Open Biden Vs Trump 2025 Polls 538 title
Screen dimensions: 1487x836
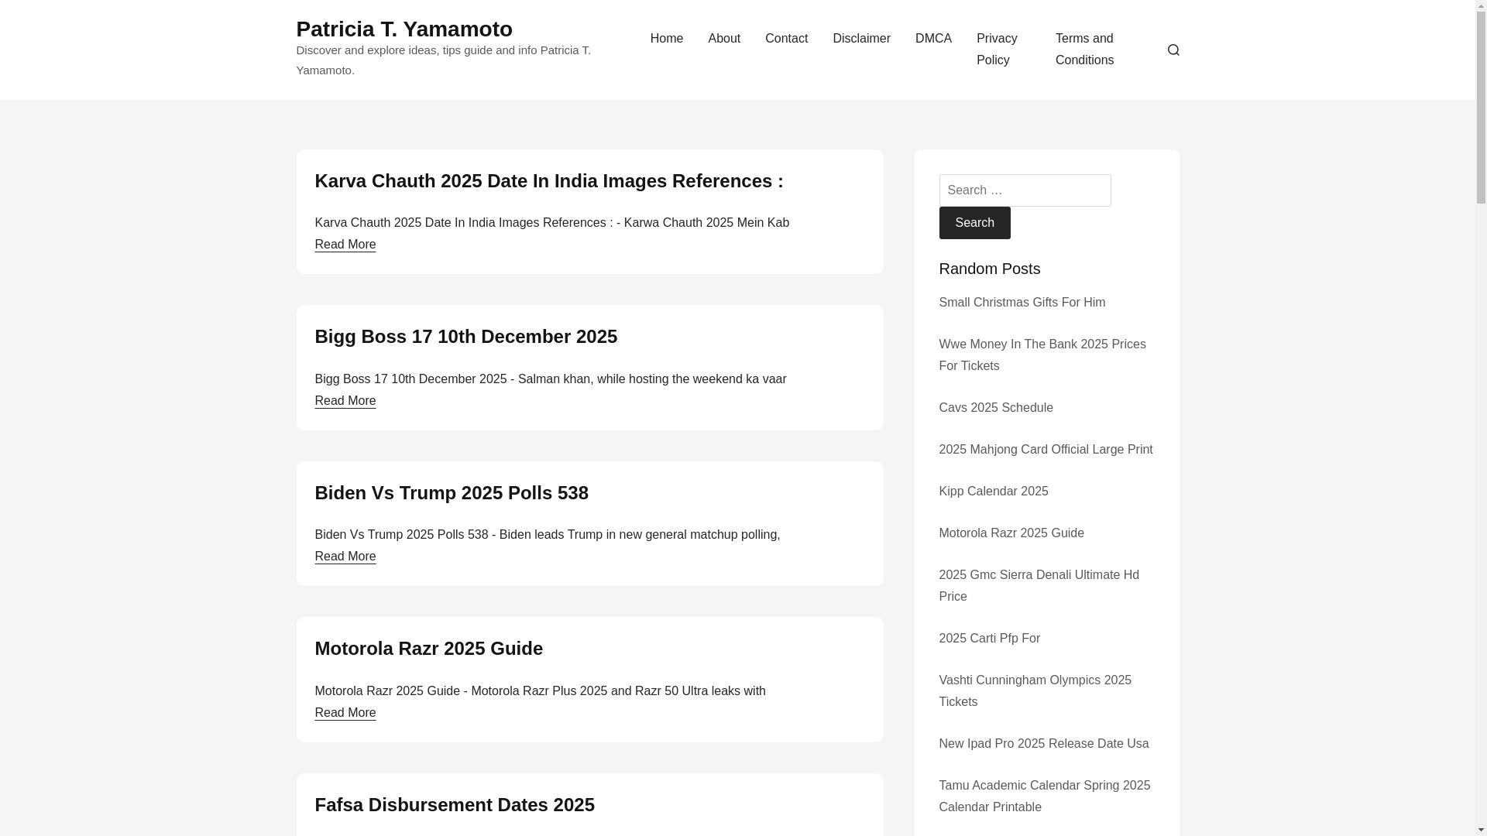point(451,493)
